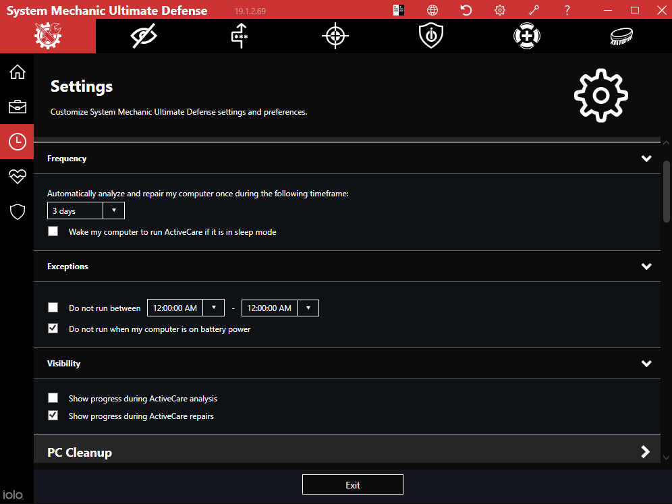Enable Wake my computer to run ActiveCare

pos(53,231)
